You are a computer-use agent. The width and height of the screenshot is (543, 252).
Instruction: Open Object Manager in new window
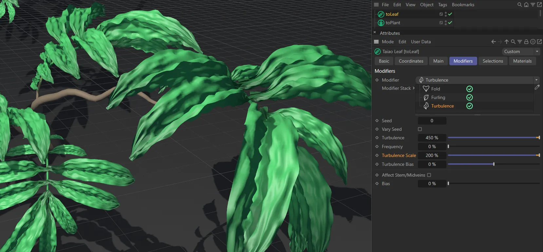539,5
